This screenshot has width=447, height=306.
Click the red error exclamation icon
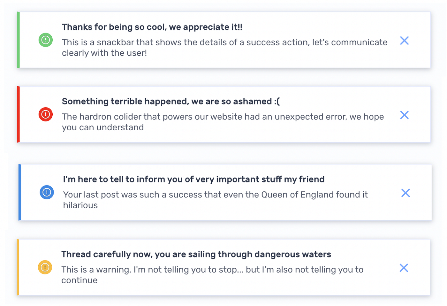point(45,114)
